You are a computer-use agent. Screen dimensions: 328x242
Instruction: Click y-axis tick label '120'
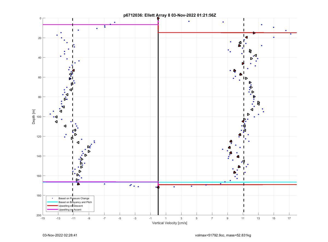[39, 136]
